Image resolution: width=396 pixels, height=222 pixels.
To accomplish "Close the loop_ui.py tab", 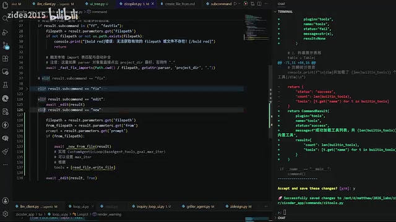I will (x=92, y=207).
